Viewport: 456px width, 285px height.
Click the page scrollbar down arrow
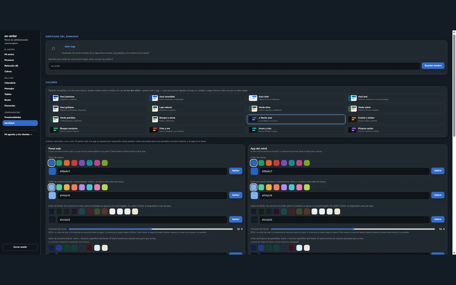454,253
